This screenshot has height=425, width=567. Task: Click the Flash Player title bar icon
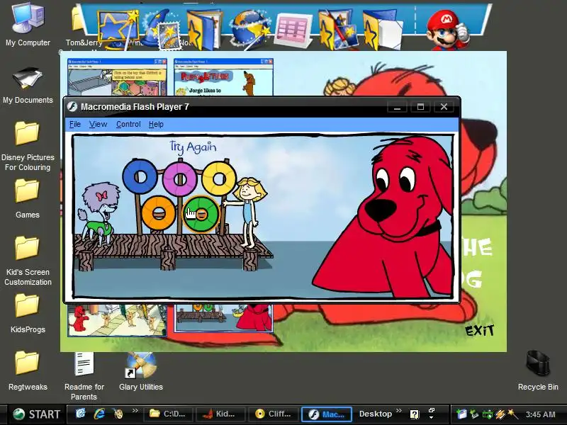[72, 107]
